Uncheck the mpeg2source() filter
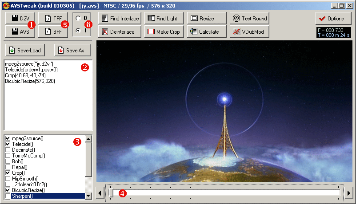Viewport: 356px width, 204px height. pyautogui.click(x=8, y=138)
